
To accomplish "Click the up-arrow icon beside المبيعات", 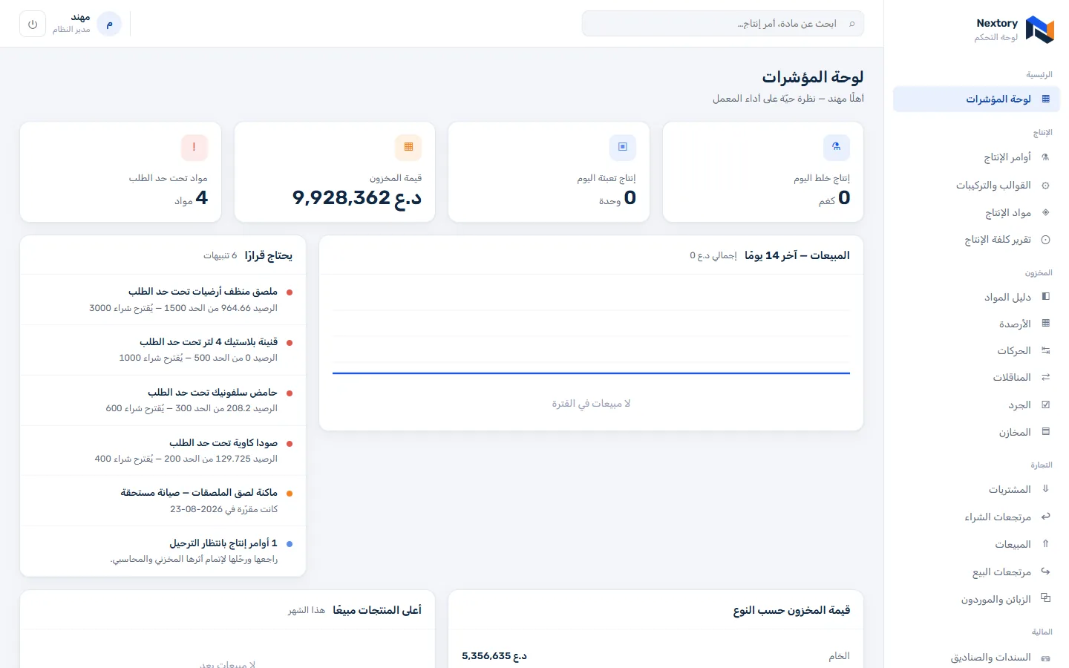I will point(1045,544).
